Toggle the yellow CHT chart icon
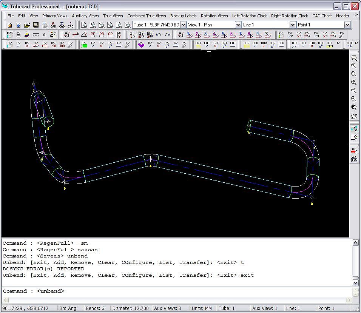Image resolution: width=361 pixels, height=313 pixels. (x=198, y=44)
